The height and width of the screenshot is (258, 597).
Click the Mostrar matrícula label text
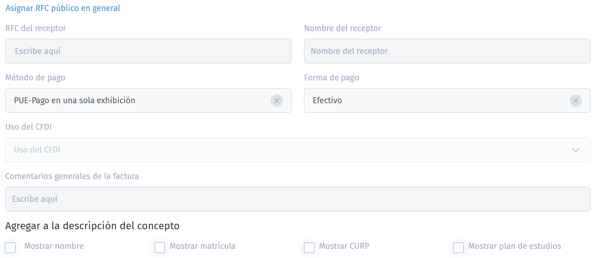pos(203,246)
